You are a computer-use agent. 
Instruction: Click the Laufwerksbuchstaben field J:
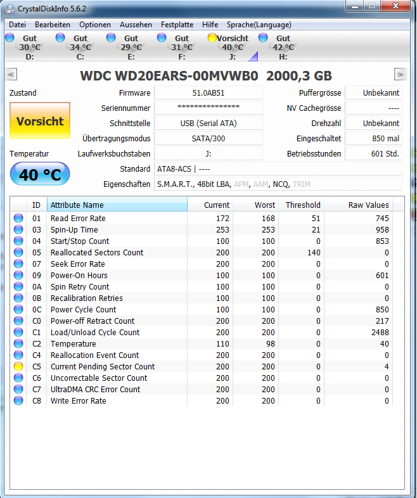coord(208,154)
